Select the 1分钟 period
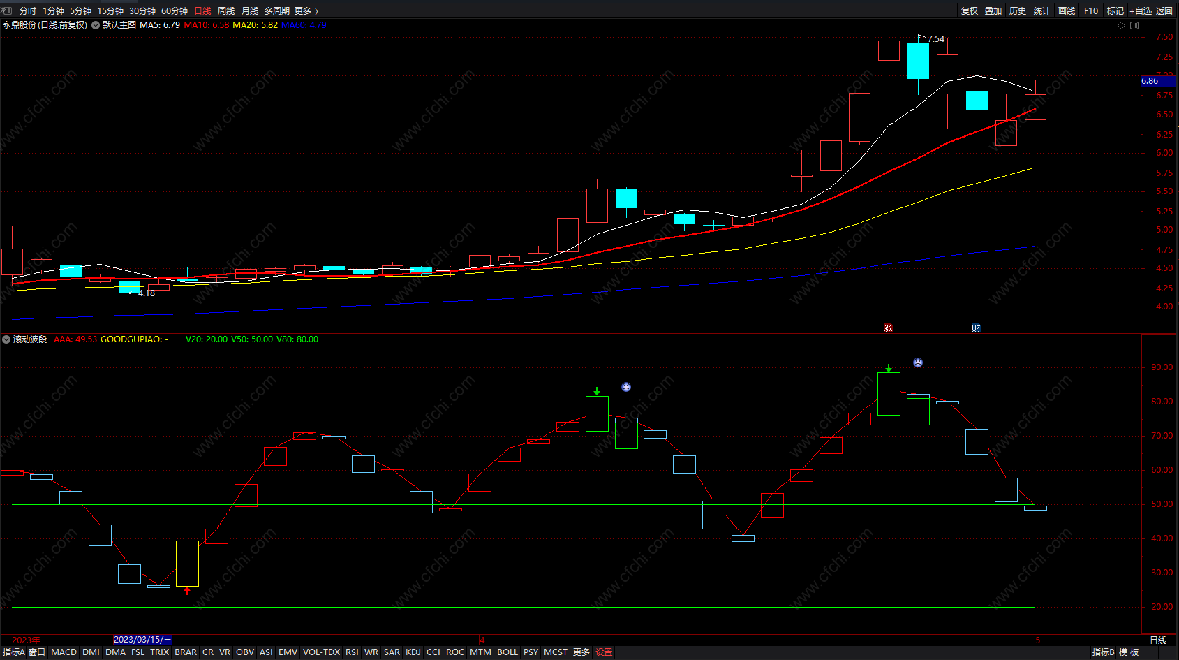This screenshot has height=660, width=1179. point(53,10)
